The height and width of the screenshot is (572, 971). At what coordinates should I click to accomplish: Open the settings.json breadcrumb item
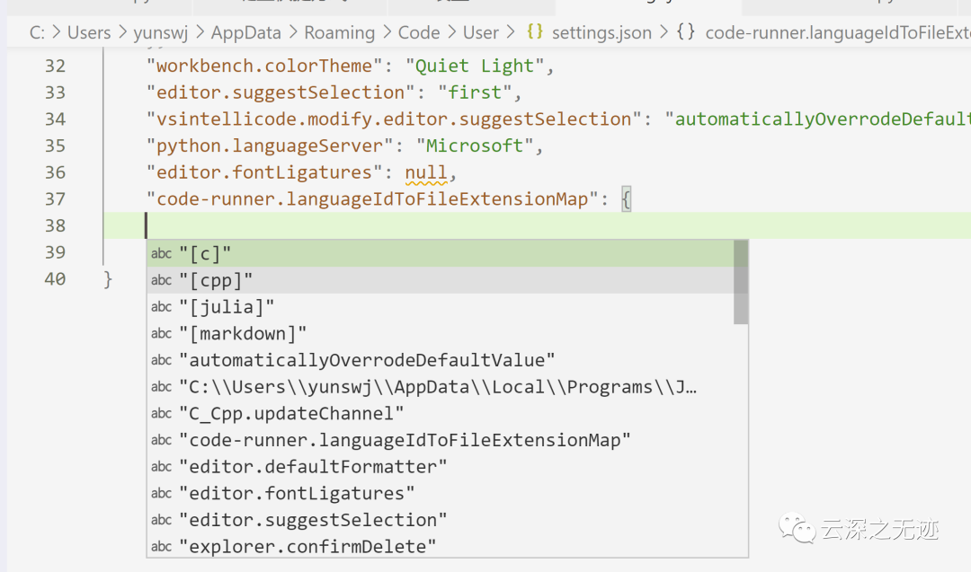[x=601, y=32]
